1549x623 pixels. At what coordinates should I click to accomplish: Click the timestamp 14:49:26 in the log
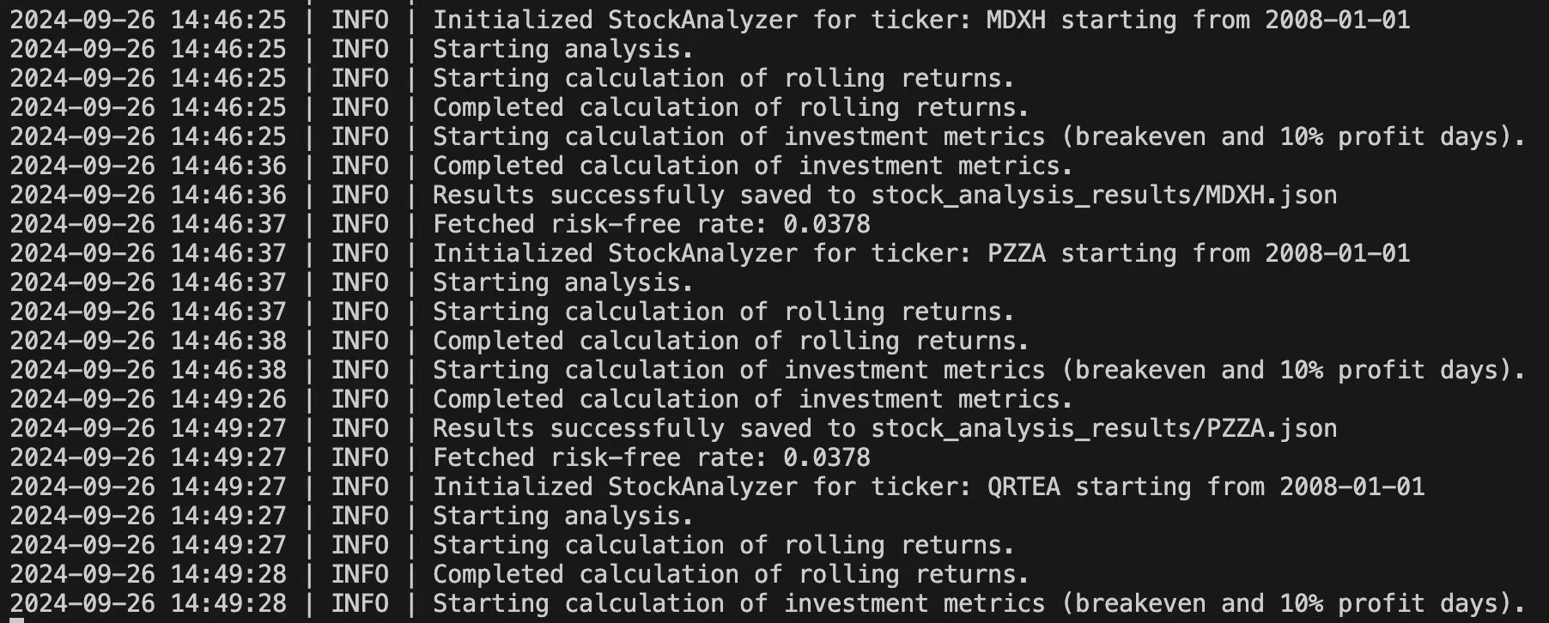tap(228, 399)
